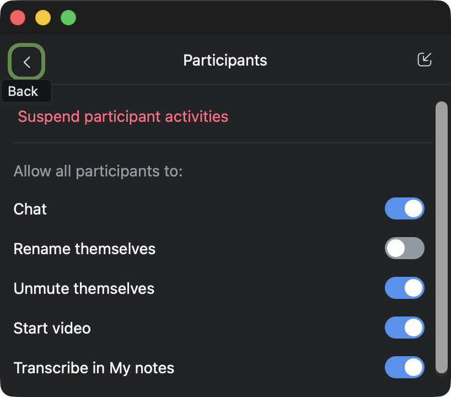Click the Participants panel title
Image resolution: width=451 pixels, height=397 pixels.
click(225, 60)
